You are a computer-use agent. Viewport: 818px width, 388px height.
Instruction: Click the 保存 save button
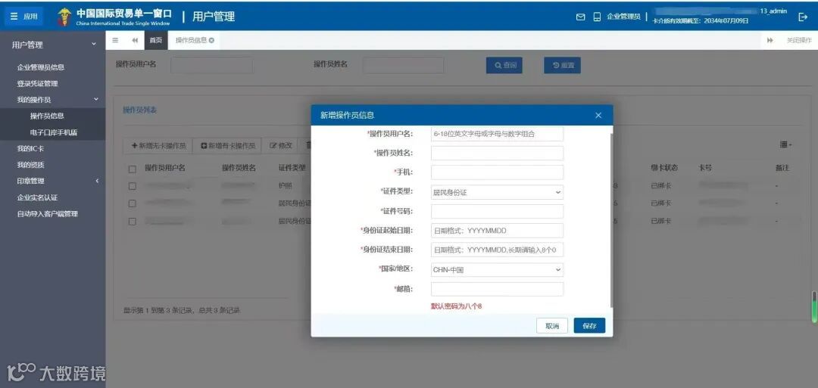tap(589, 325)
